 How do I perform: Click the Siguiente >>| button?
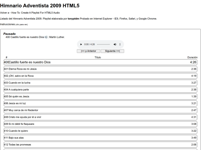click(112, 51)
